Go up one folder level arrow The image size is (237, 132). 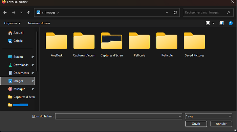click(x=29, y=13)
